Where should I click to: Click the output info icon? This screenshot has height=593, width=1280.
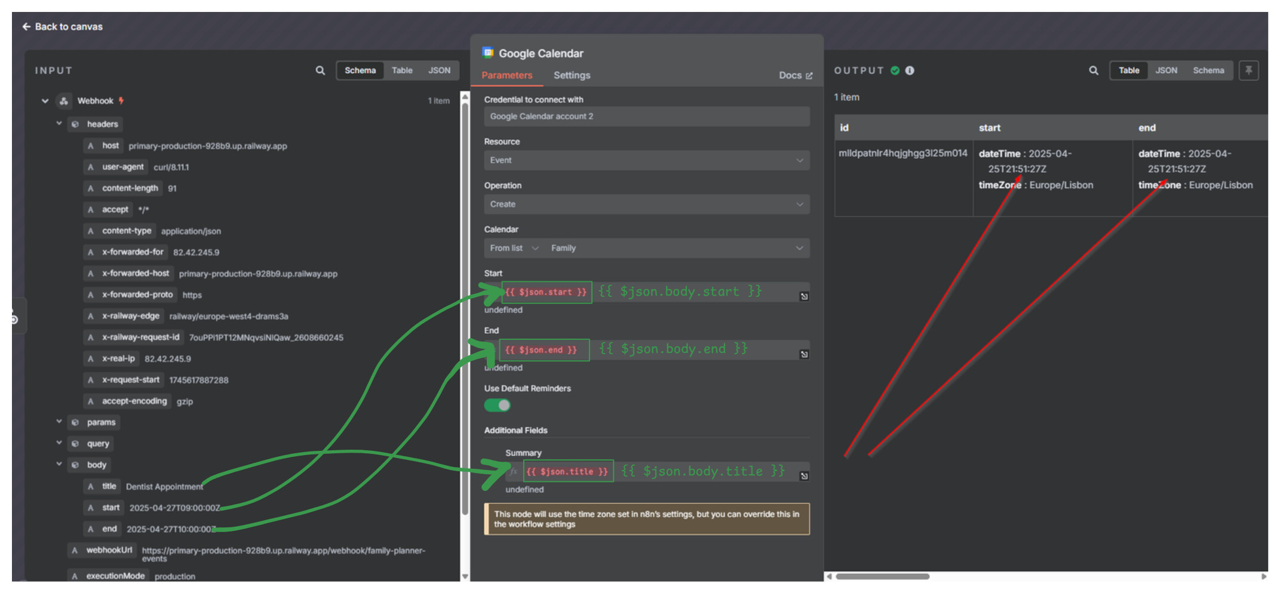(x=910, y=70)
